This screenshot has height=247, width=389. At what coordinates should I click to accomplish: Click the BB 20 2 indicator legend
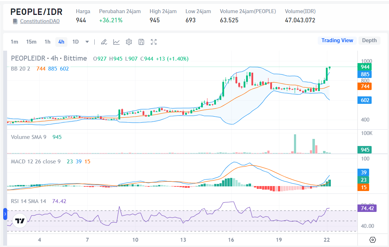[20, 69]
